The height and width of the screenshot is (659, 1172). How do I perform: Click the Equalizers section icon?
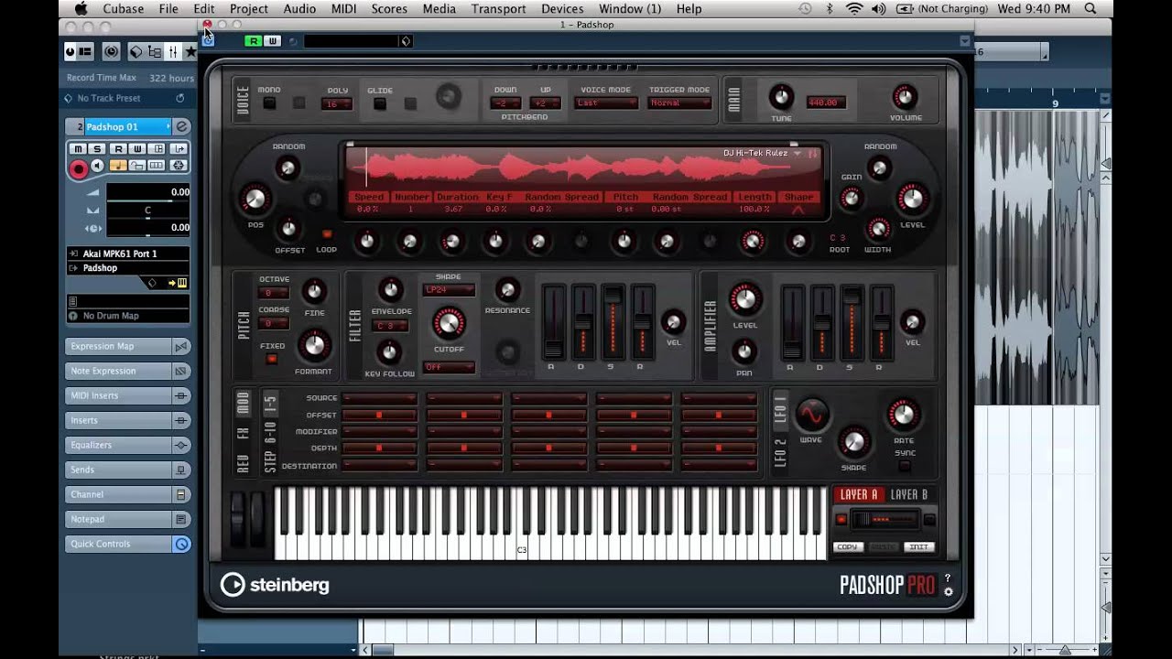point(181,445)
